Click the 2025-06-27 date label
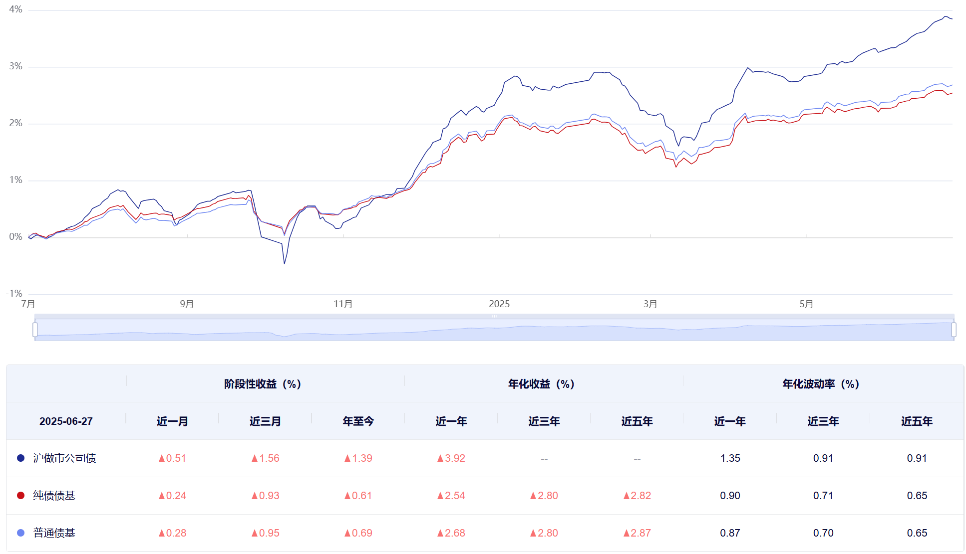The height and width of the screenshot is (554, 966). click(x=65, y=421)
